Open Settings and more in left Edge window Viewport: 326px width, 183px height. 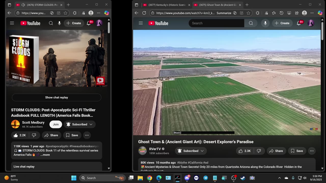click(x=99, y=13)
